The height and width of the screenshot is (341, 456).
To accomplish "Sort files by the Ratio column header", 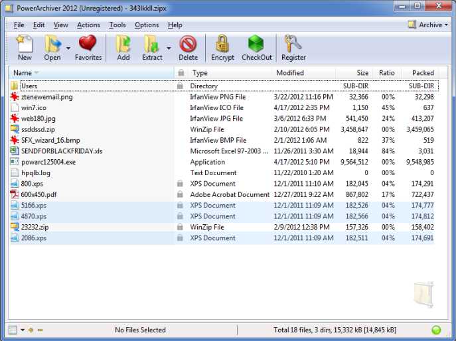I will [x=386, y=73].
